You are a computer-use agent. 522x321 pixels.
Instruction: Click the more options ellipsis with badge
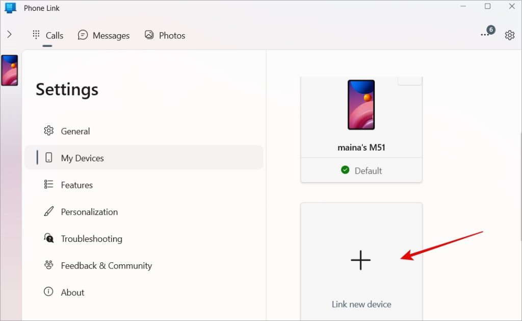coord(485,35)
